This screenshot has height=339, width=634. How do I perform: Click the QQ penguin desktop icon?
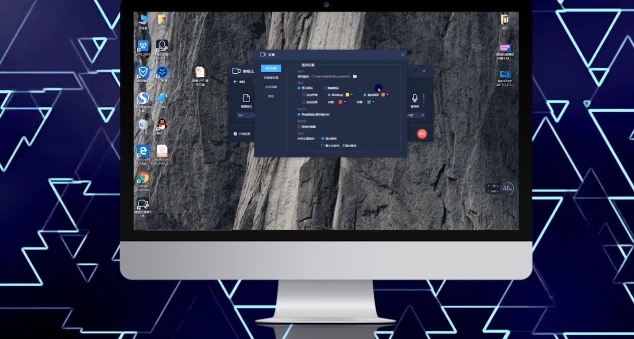click(162, 125)
